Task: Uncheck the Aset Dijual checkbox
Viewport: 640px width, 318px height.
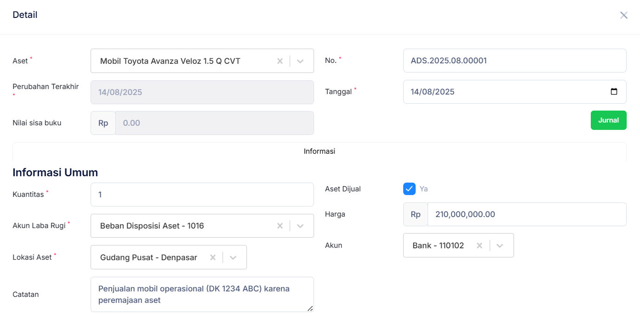Action: [x=409, y=189]
